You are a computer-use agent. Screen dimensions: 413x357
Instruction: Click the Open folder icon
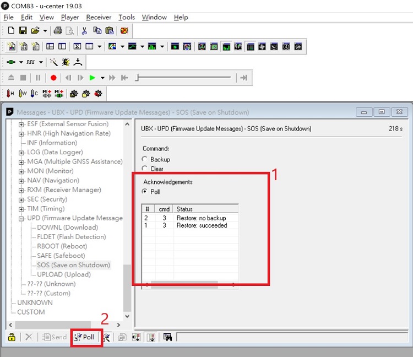(35, 30)
